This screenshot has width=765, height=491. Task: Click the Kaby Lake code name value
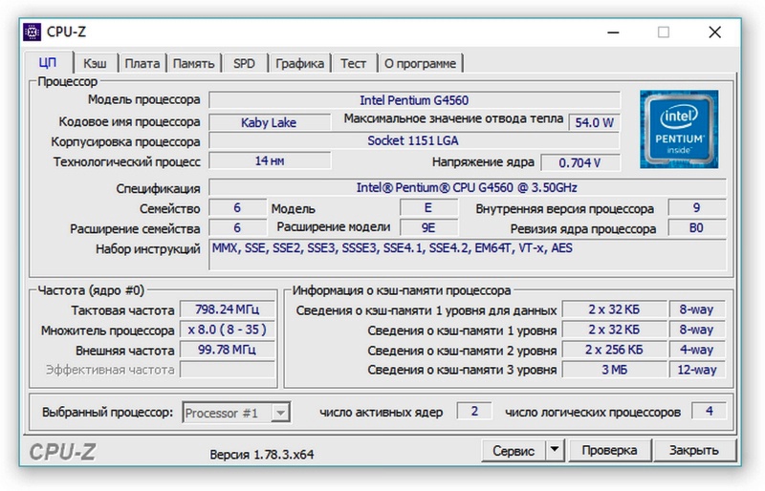click(270, 122)
